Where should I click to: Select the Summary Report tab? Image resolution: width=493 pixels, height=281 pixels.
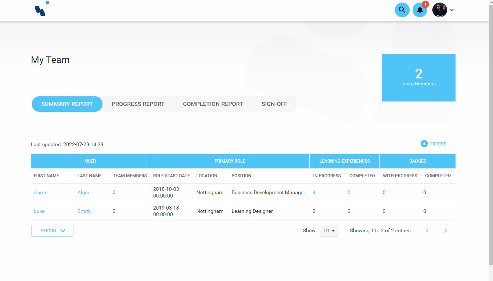click(x=67, y=104)
